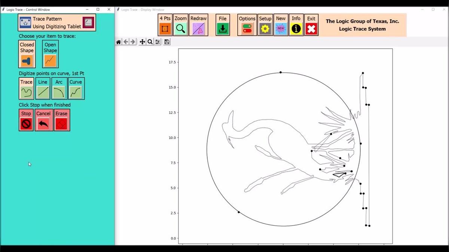
Task: Choose Closed Shape to trace
Action: 27,55
